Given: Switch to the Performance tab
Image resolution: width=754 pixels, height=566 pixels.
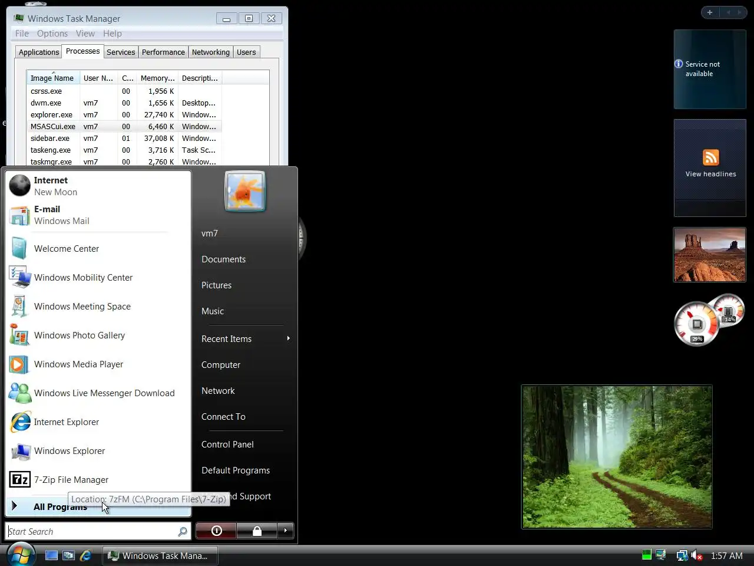Looking at the screenshot, I should pos(163,52).
